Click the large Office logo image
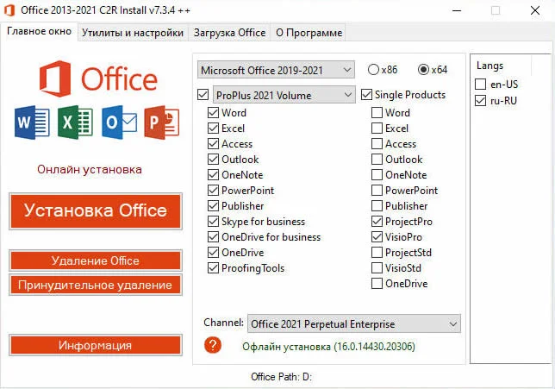 click(98, 78)
